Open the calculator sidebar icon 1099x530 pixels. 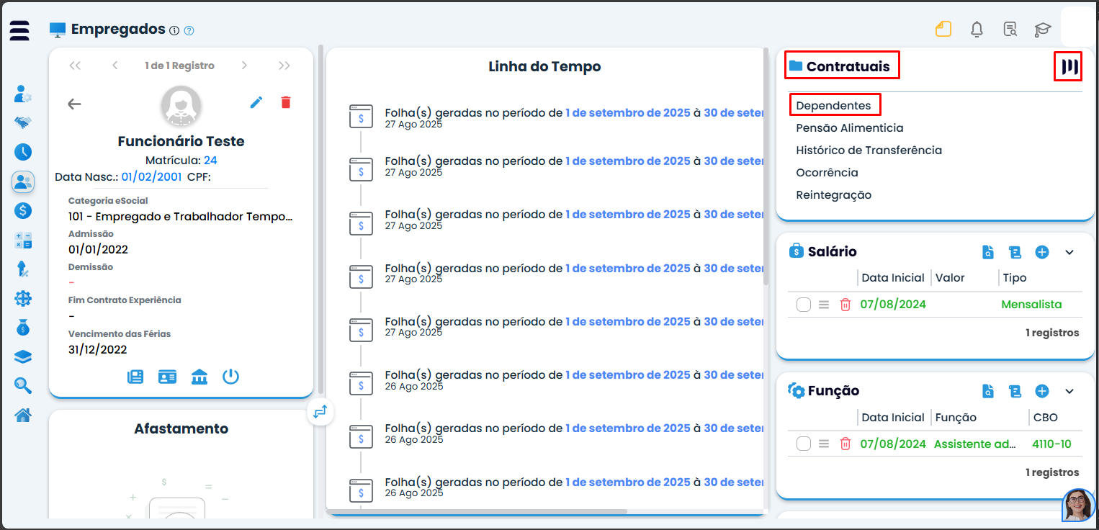[23, 241]
